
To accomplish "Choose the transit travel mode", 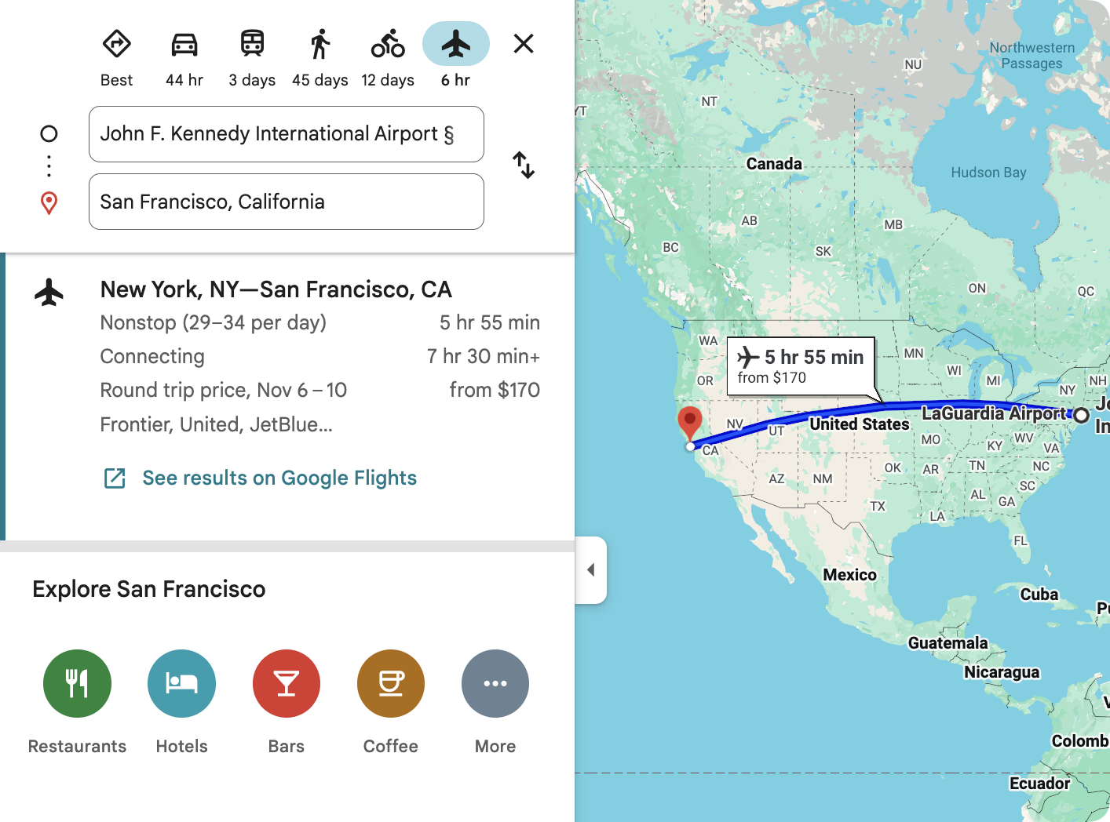I will pyautogui.click(x=252, y=44).
